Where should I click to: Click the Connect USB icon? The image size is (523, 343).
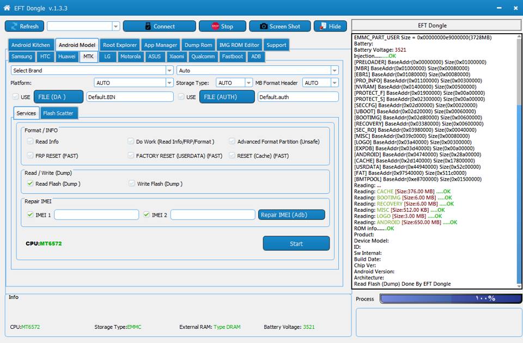coord(148,26)
